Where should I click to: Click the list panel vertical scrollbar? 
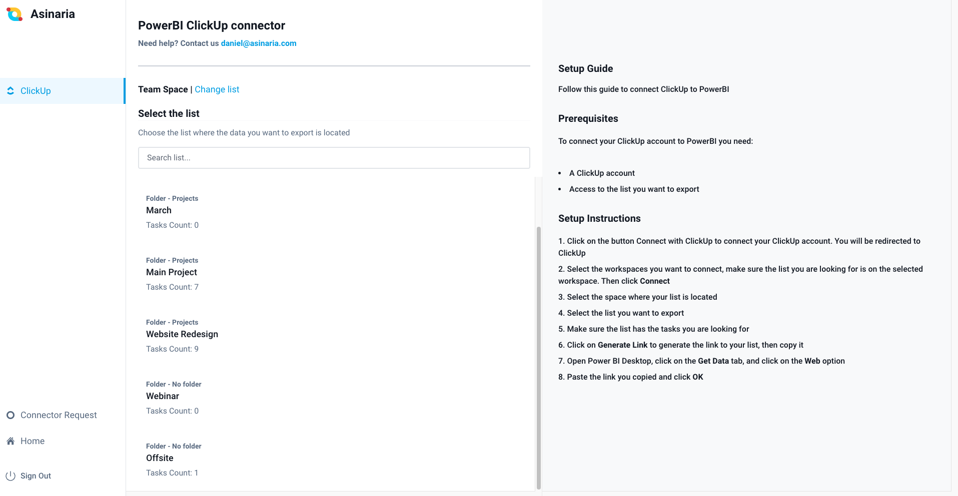click(538, 358)
